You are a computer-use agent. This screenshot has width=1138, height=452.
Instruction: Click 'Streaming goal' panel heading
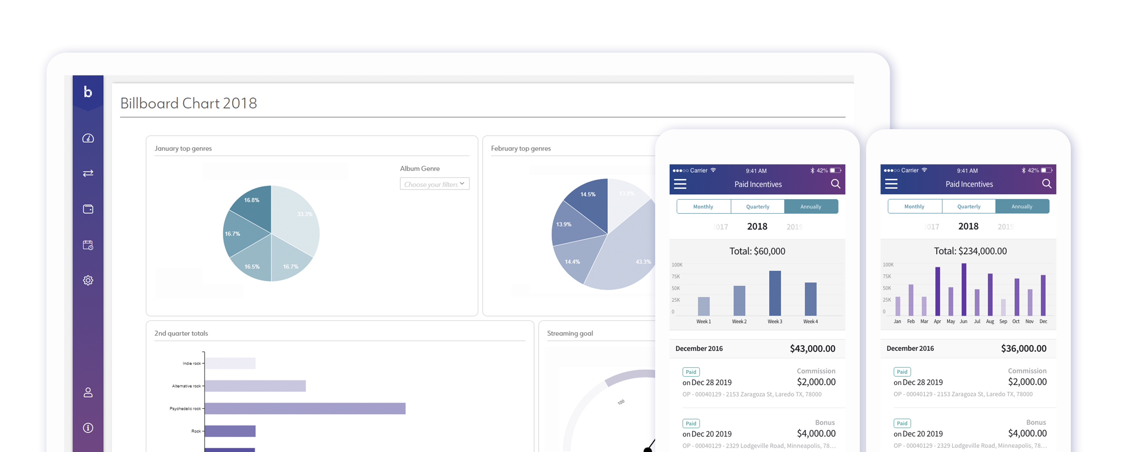(570, 333)
